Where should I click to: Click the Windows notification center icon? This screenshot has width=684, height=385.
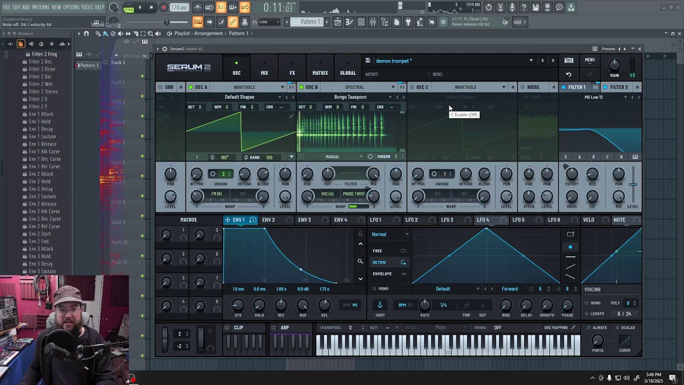(x=672, y=378)
